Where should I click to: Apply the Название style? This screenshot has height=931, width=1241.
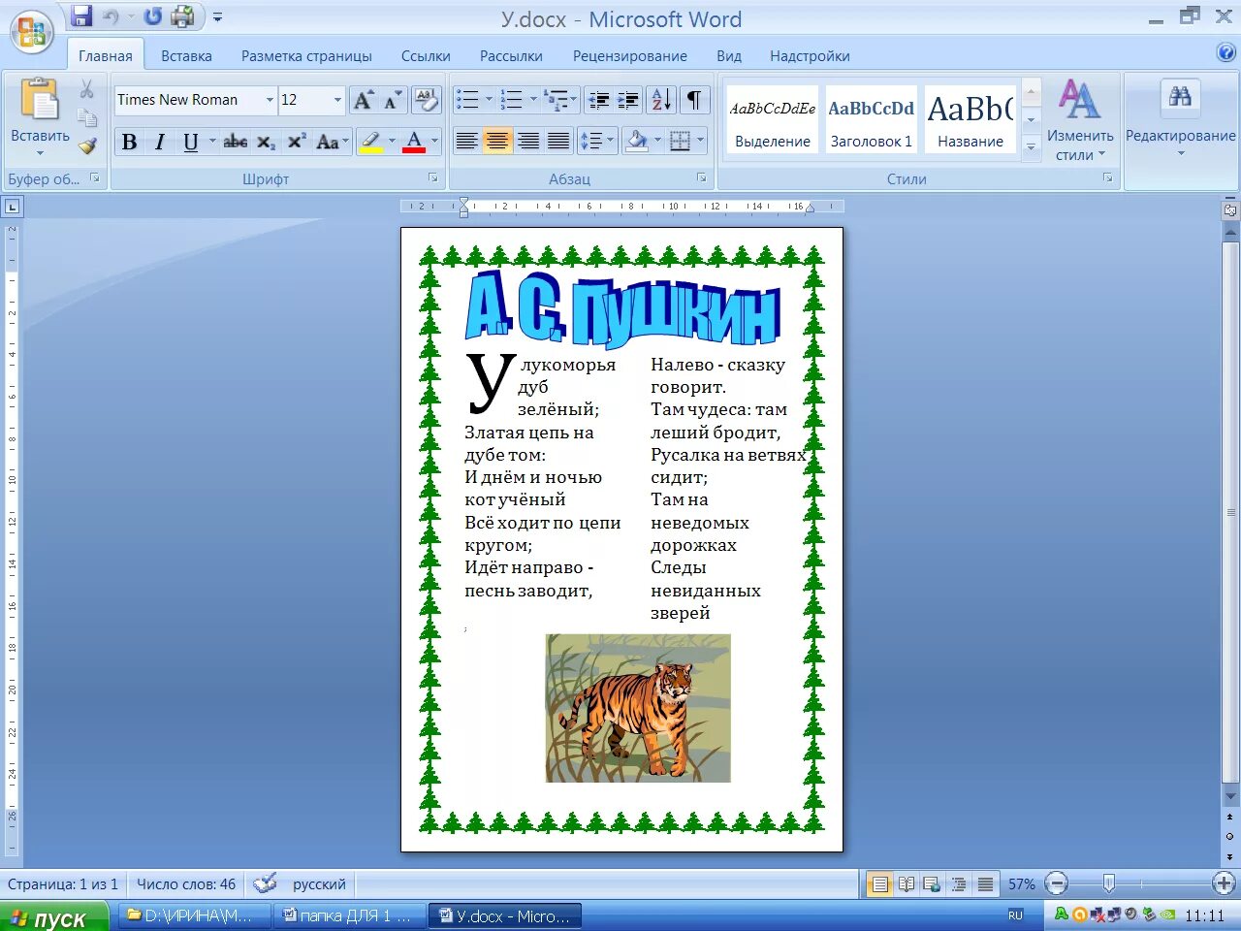click(970, 119)
